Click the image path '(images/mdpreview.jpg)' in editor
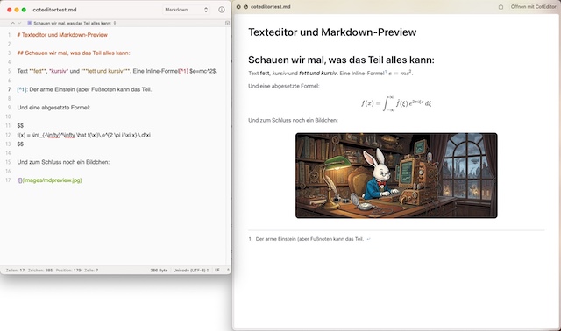 pos(53,180)
